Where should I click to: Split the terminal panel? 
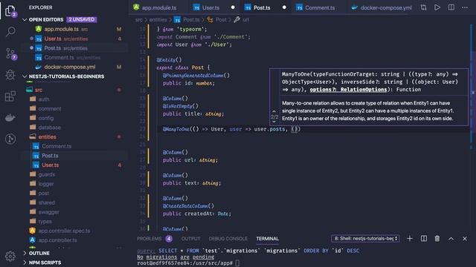tap(424, 239)
